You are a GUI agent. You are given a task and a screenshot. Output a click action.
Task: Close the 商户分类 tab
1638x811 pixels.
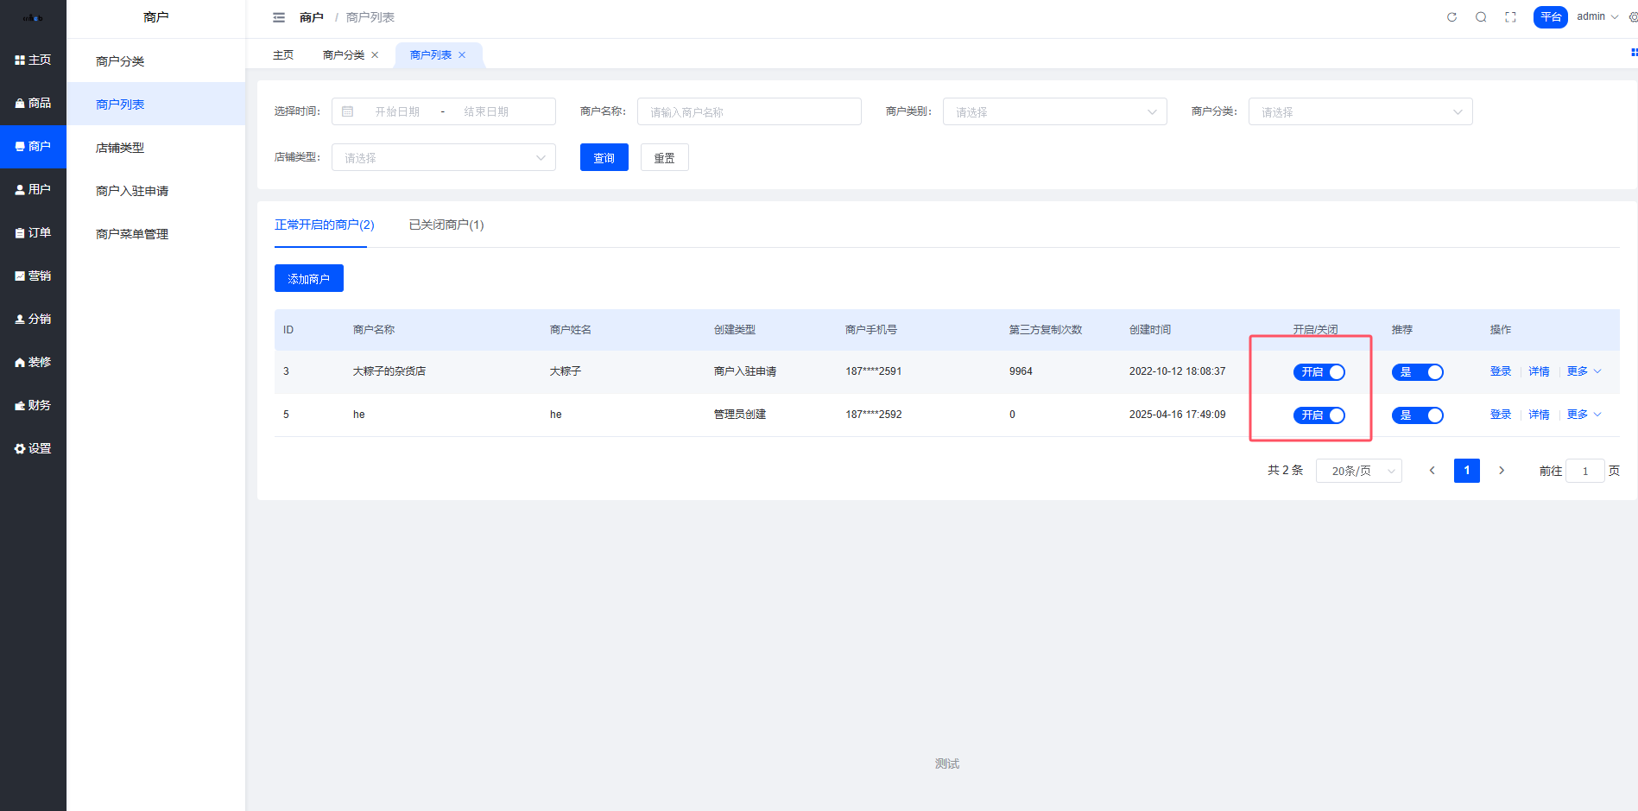pyautogui.click(x=375, y=55)
